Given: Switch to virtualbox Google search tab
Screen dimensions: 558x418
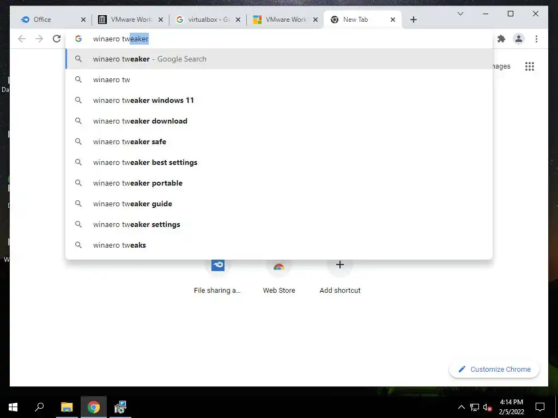Looking at the screenshot, I should pos(208,20).
